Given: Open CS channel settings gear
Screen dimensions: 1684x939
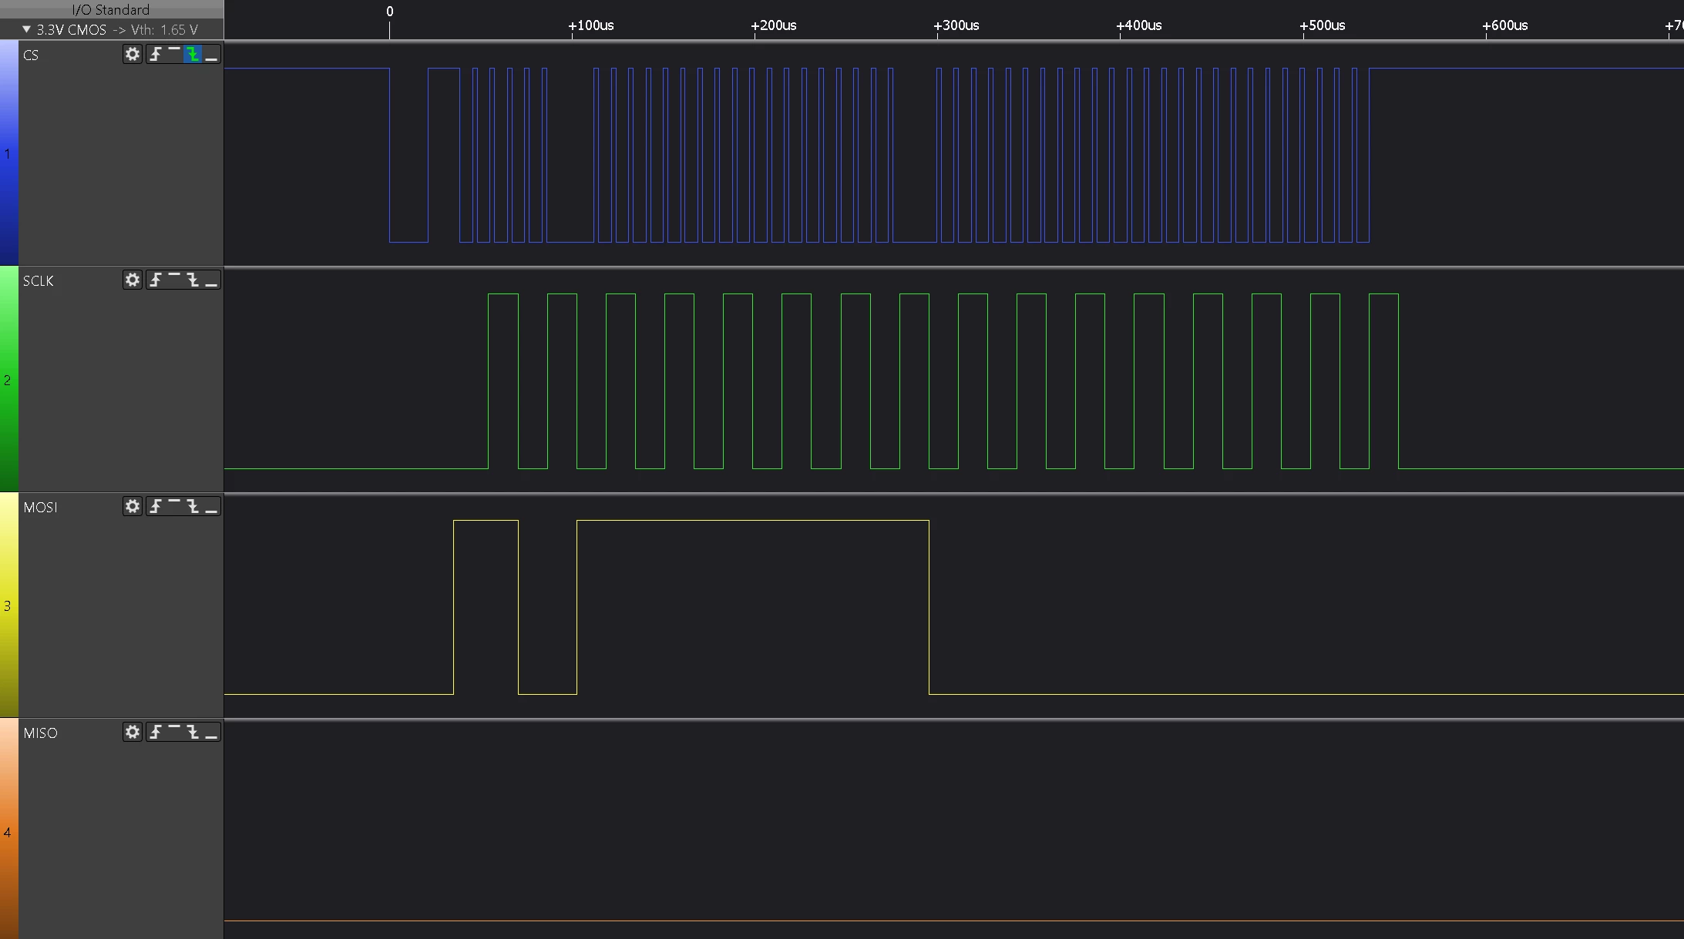Looking at the screenshot, I should click(x=133, y=54).
